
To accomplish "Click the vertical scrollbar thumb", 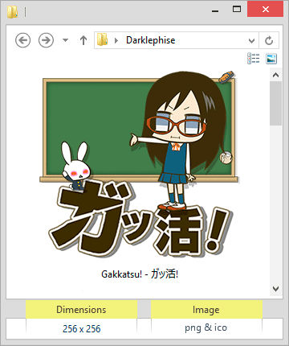I will pyautogui.click(x=275, y=103).
